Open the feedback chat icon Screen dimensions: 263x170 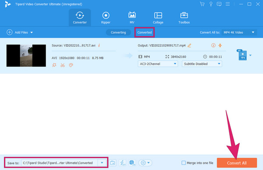coord(219,4)
